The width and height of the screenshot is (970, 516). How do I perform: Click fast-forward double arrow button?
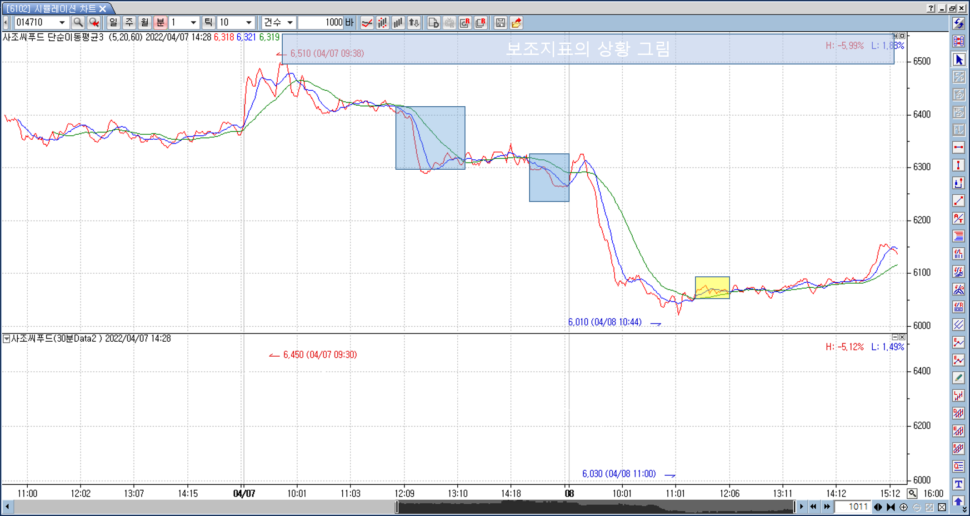pos(827,507)
